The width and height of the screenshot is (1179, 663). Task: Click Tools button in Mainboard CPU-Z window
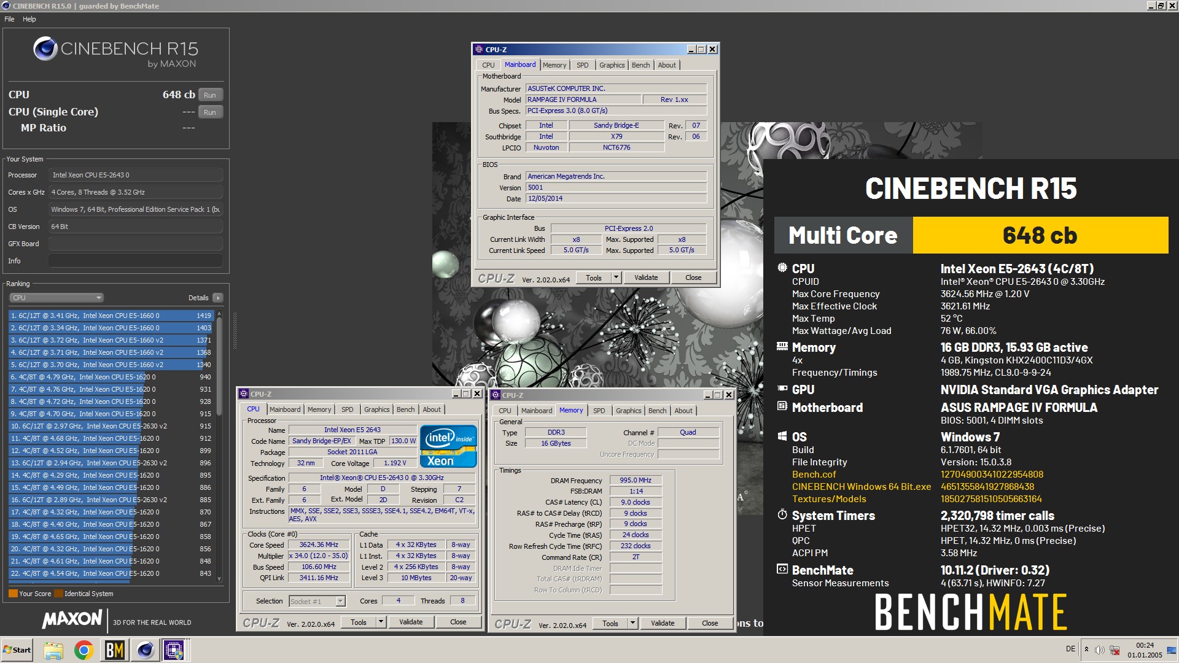coord(594,278)
